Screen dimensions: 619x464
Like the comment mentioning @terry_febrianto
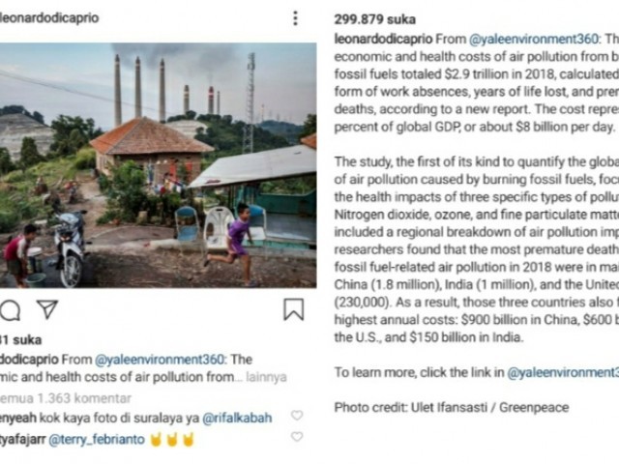[297, 438]
